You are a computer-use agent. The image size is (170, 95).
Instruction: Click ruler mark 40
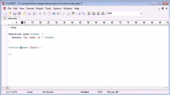[x=72, y=22]
